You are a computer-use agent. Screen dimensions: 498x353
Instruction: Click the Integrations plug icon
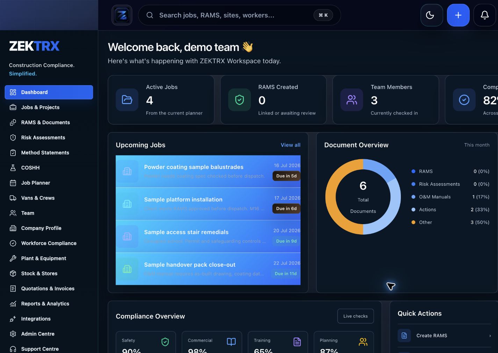(x=13, y=319)
